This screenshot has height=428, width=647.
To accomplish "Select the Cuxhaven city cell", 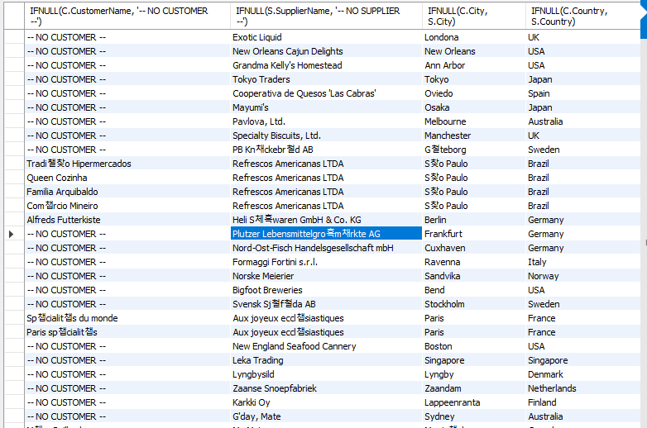I will [x=474, y=248].
